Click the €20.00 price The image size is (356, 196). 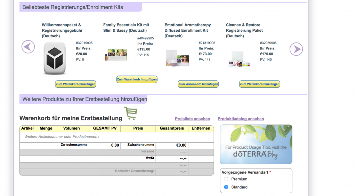click(81, 54)
